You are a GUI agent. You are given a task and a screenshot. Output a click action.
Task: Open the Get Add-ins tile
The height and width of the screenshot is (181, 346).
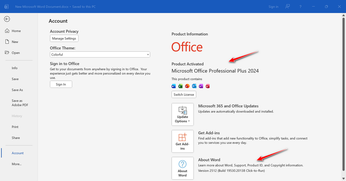point(182,141)
